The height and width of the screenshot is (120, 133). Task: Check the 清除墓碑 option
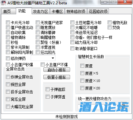[38, 32]
